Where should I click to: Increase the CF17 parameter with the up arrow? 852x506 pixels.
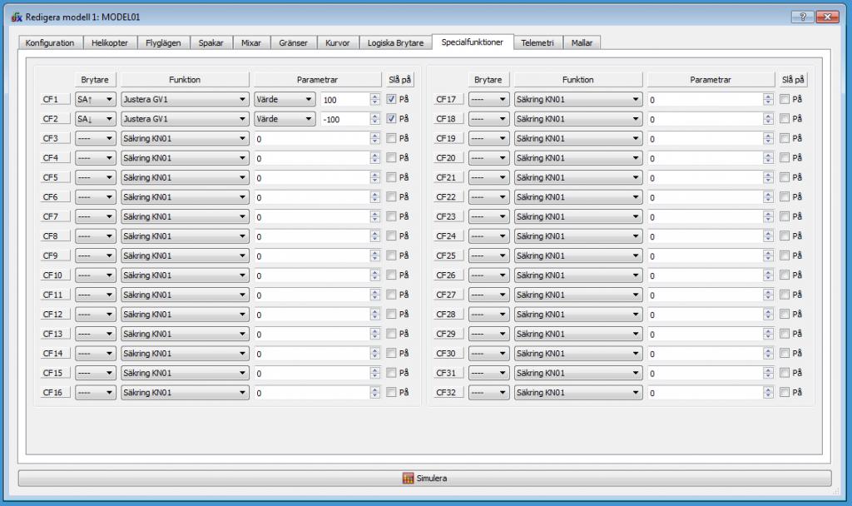click(768, 97)
